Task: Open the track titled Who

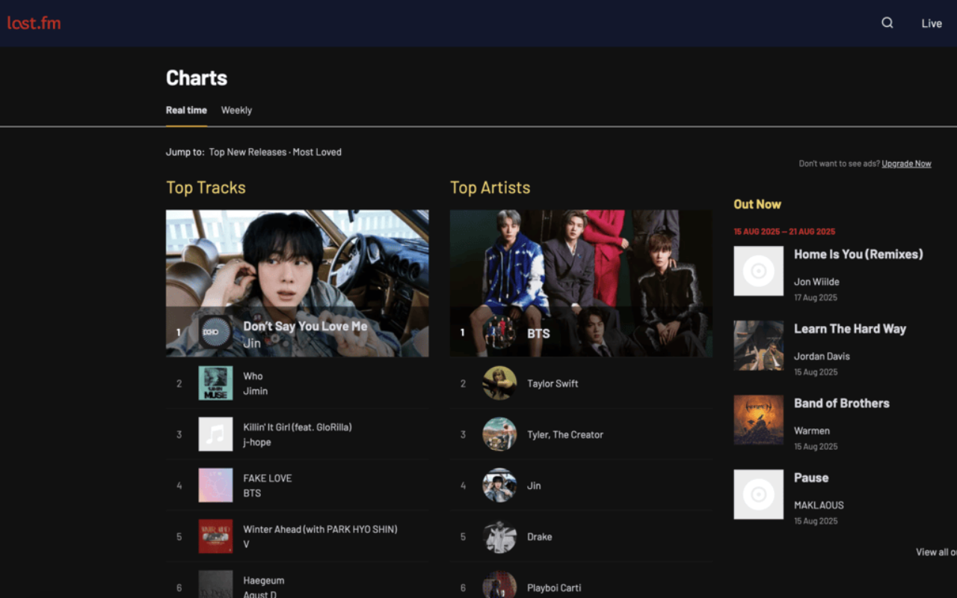Action: click(x=253, y=376)
